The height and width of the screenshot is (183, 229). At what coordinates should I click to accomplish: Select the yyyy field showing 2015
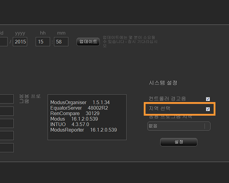click(20, 42)
